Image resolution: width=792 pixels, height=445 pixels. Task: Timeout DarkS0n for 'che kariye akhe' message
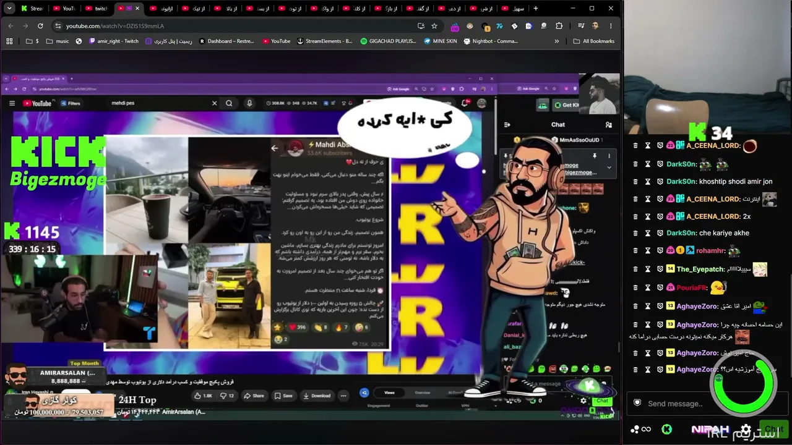(x=648, y=233)
